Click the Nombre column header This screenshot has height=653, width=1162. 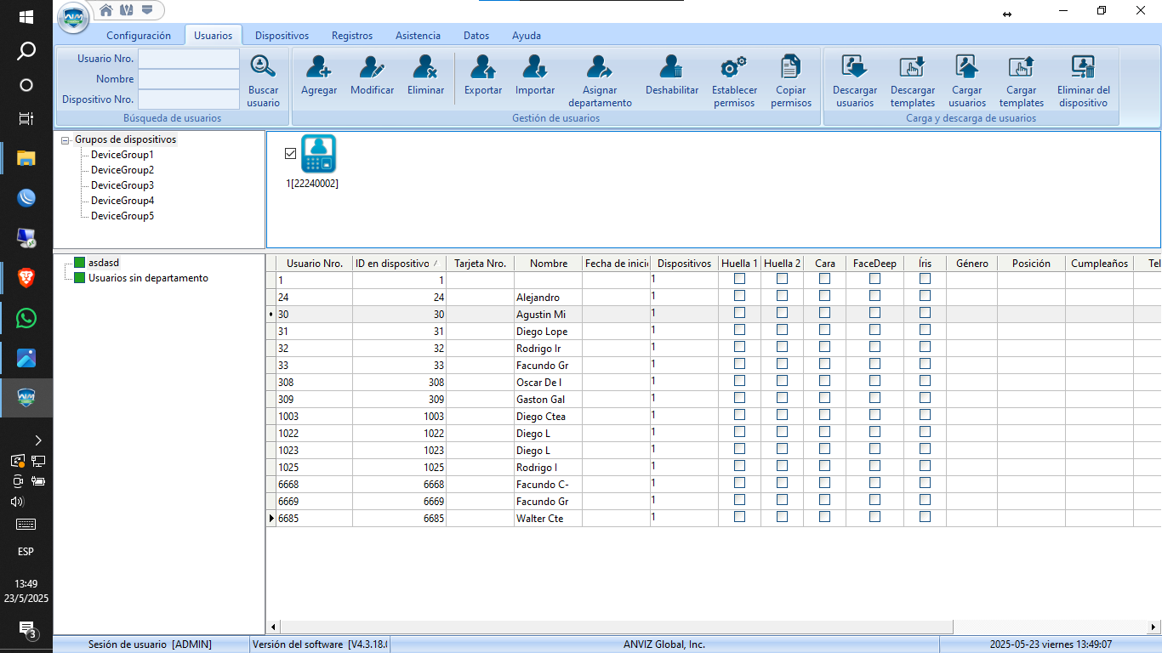click(549, 264)
